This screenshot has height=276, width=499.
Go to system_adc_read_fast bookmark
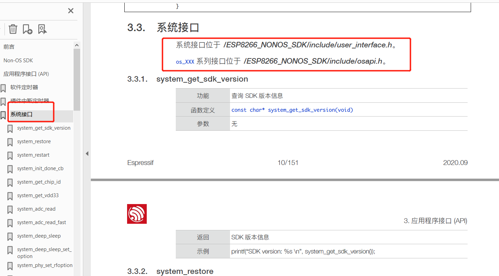(x=42, y=222)
